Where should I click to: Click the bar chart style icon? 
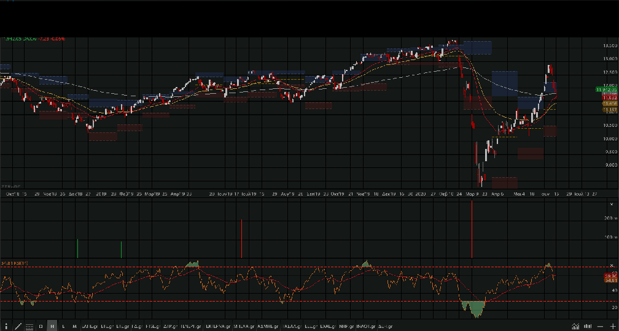tap(588, 326)
